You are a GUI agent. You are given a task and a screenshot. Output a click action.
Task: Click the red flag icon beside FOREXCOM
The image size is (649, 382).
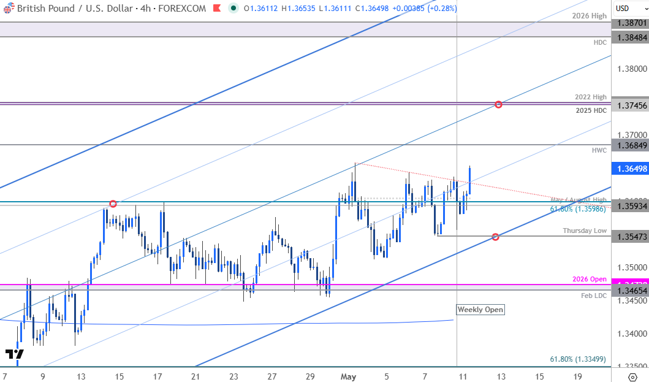[217, 8]
